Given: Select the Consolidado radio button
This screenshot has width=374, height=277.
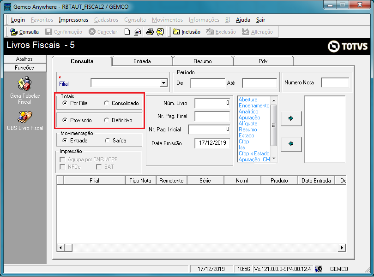Looking at the screenshot, I should [x=106, y=103].
